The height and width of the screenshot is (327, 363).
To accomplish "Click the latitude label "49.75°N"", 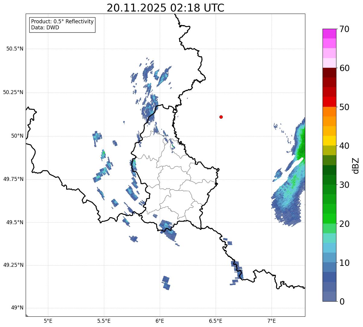I will pos(13,179).
